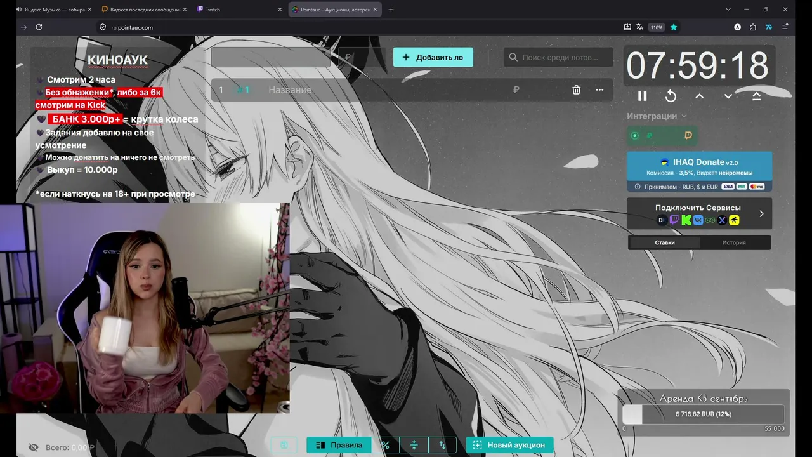812x457 pixels.
Task: Toggle total visibility with the eye icon
Action: click(33, 447)
